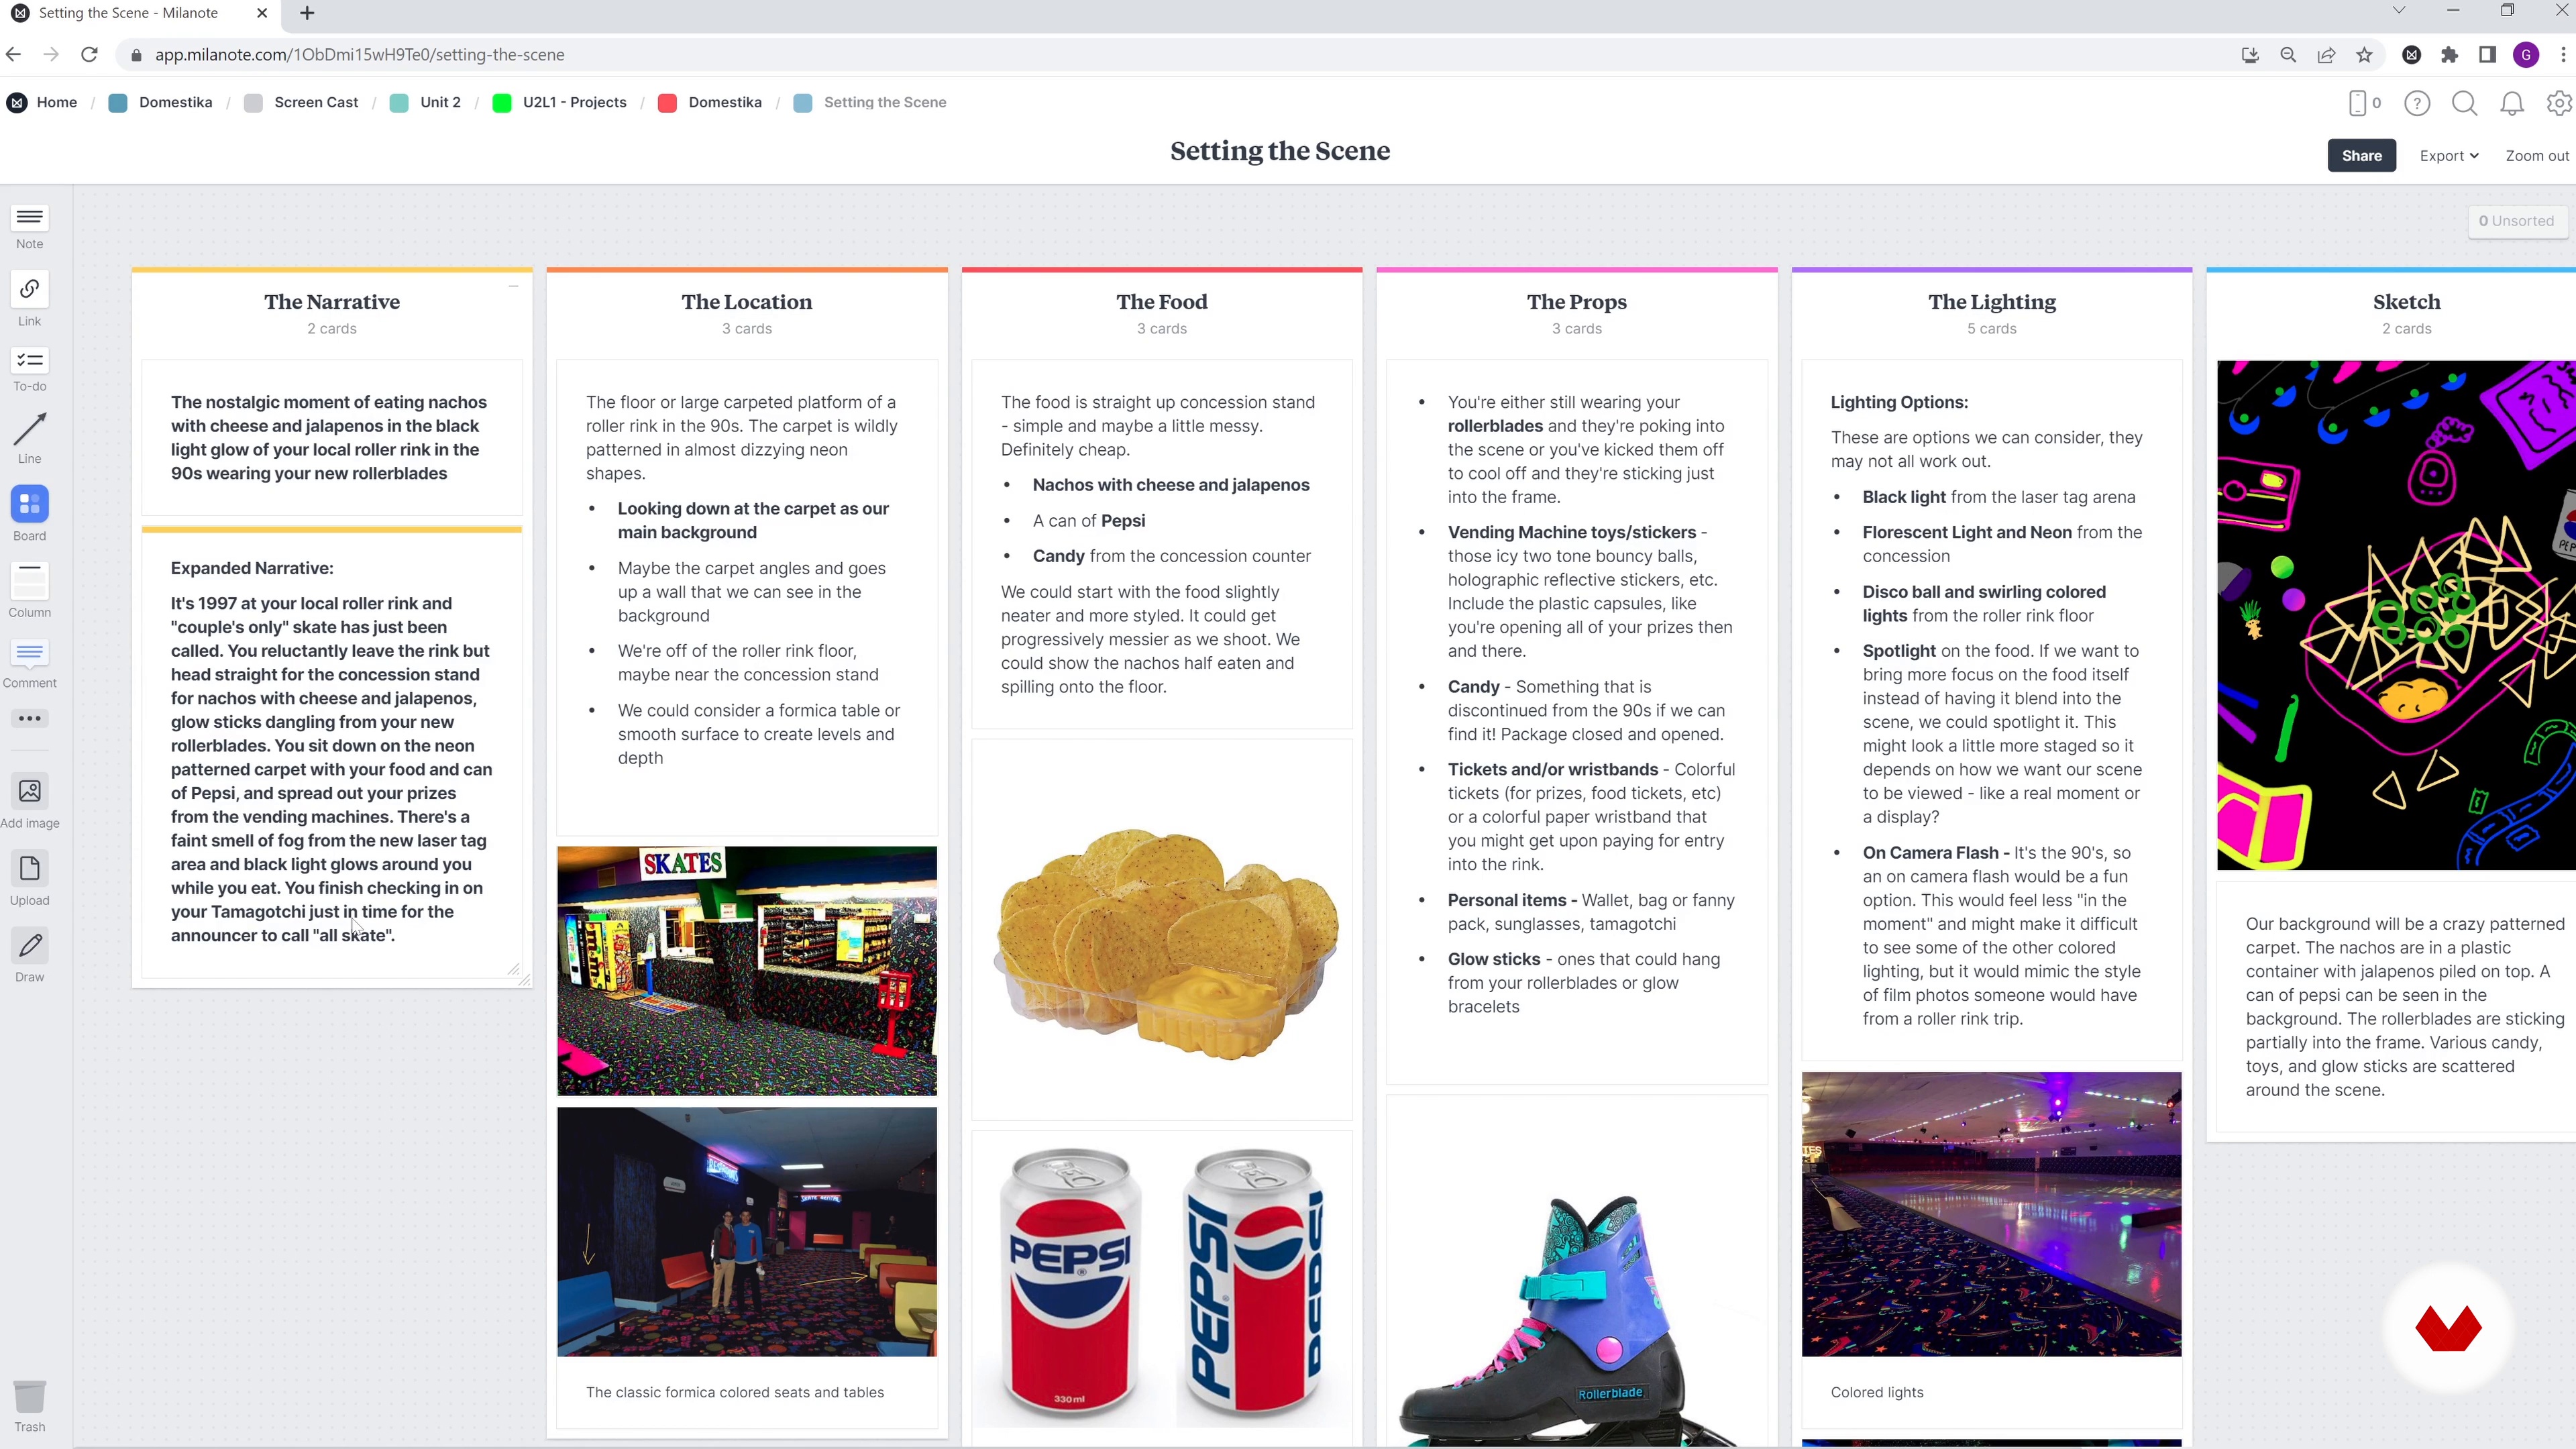Open Chrome three-dot menu
Viewport: 2576px width, 1449px height.
[x=2563, y=55]
